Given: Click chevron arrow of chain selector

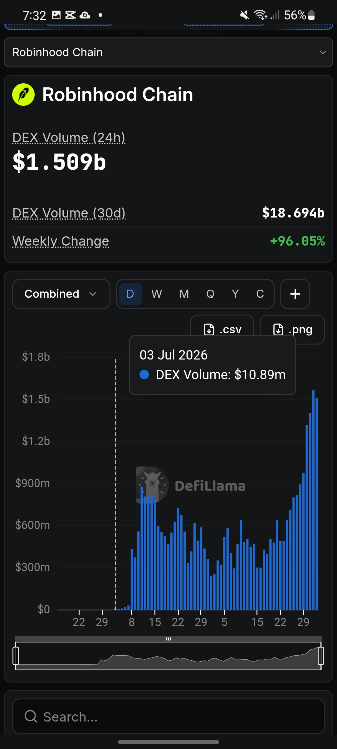Looking at the screenshot, I should click(x=323, y=52).
